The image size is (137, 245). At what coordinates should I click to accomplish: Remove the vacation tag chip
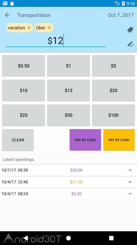29,28
